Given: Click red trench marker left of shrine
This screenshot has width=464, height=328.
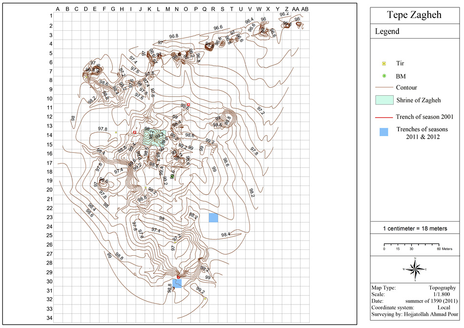Looking at the screenshot, I should point(135,132).
